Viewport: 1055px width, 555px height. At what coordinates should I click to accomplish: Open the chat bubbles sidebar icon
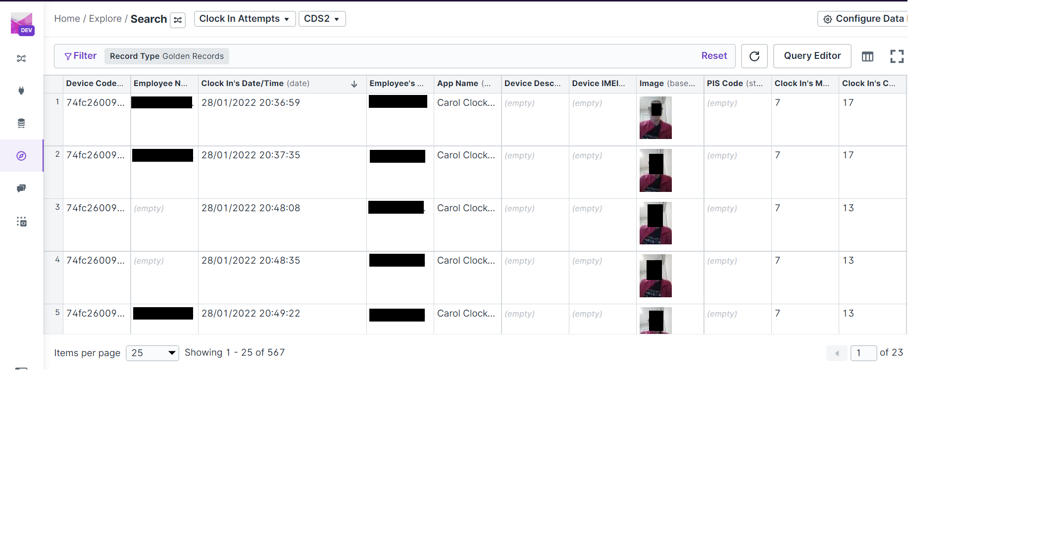coord(21,188)
